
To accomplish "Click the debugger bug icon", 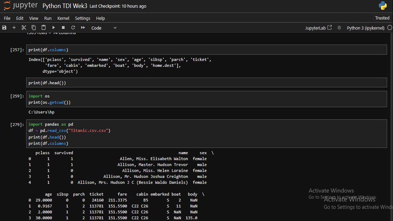I will click(339, 28).
